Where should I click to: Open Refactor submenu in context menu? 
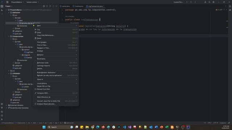point(56,55)
